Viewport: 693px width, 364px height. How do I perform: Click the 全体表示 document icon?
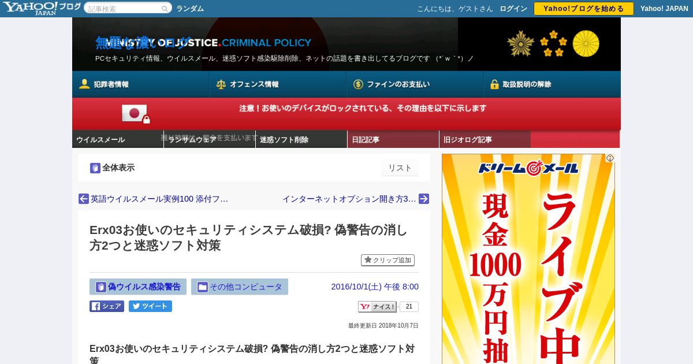(x=95, y=168)
